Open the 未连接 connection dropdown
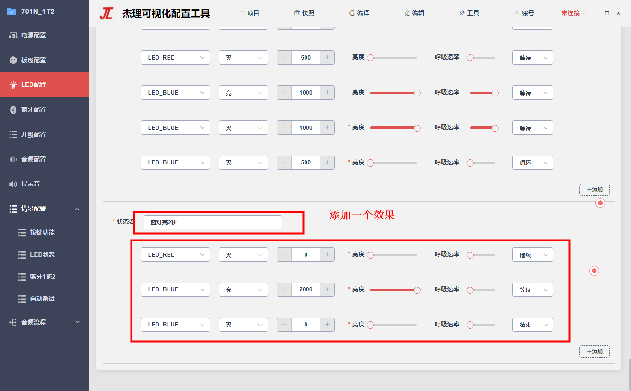Viewport: 631px width, 391px height. [574, 13]
